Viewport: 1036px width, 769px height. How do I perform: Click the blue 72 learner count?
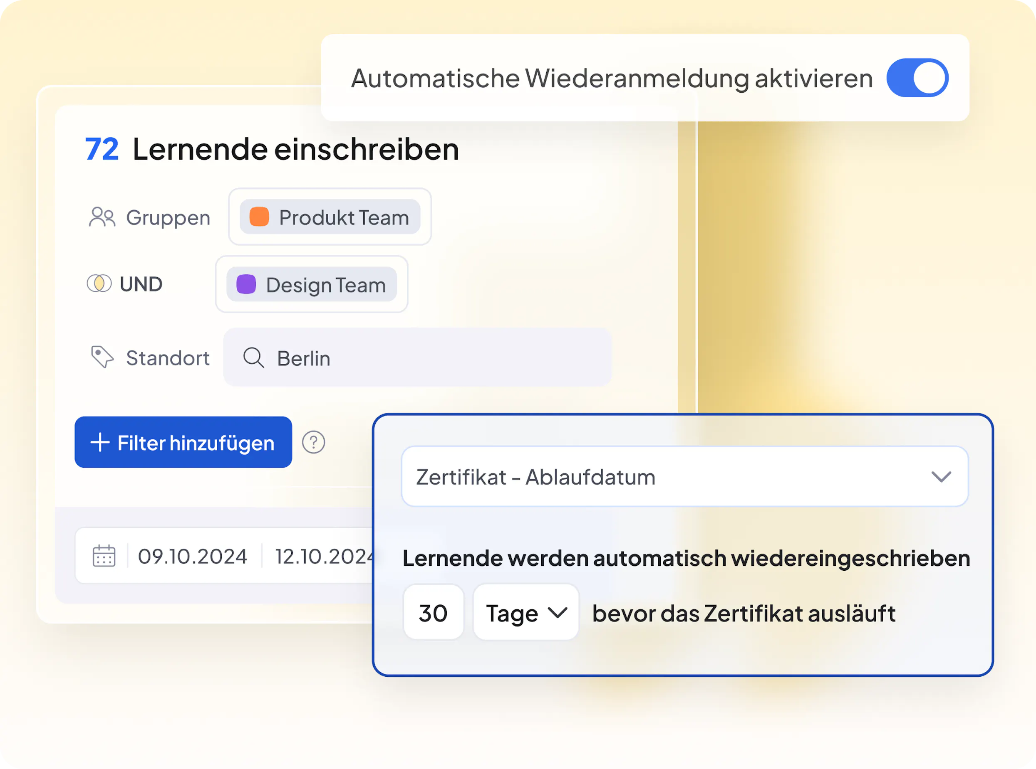(102, 149)
